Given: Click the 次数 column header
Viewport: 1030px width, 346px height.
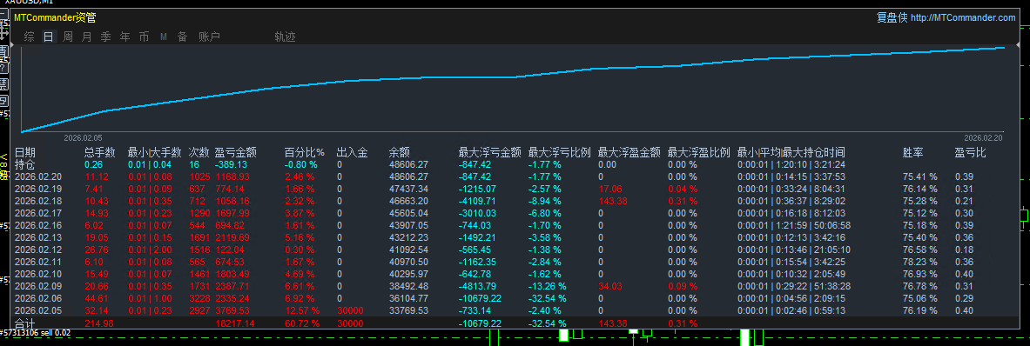Looking at the screenshot, I should (199, 153).
